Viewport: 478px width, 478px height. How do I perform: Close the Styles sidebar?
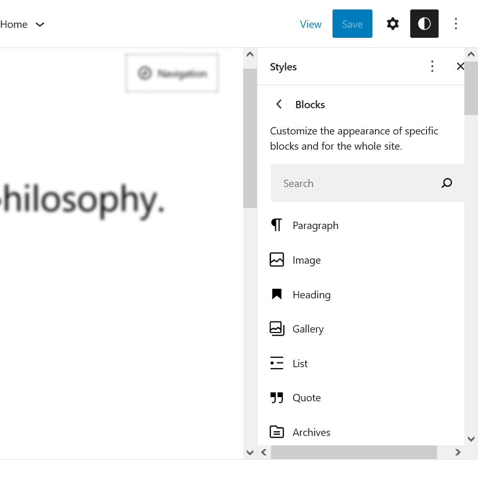click(460, 66)
